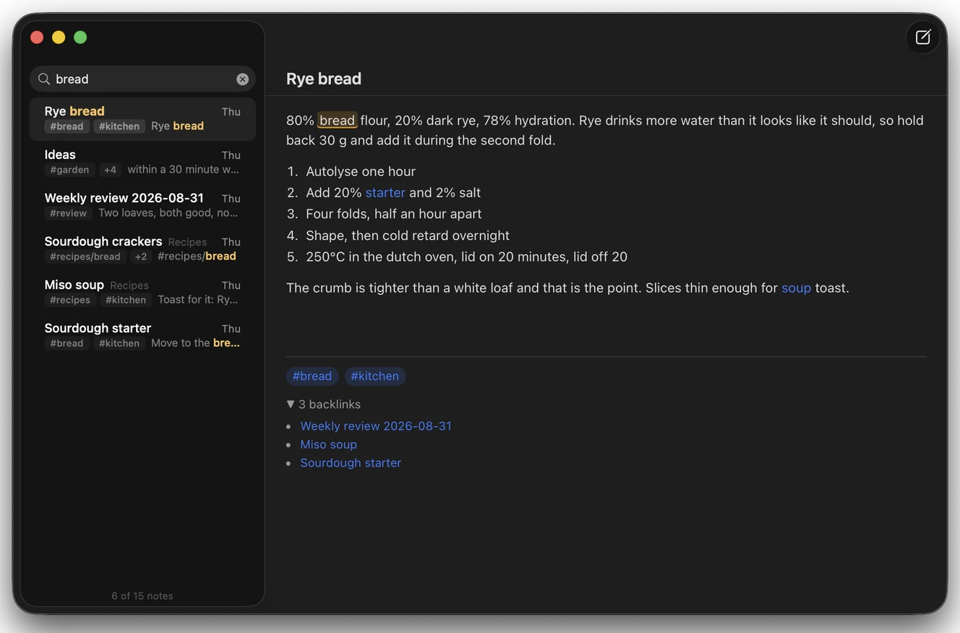
Task: Open the Ideas note in sidebar
Action: tap(142, 162)
